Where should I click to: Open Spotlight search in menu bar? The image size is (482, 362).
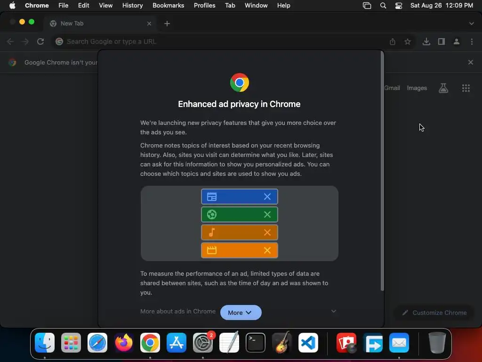383,6
